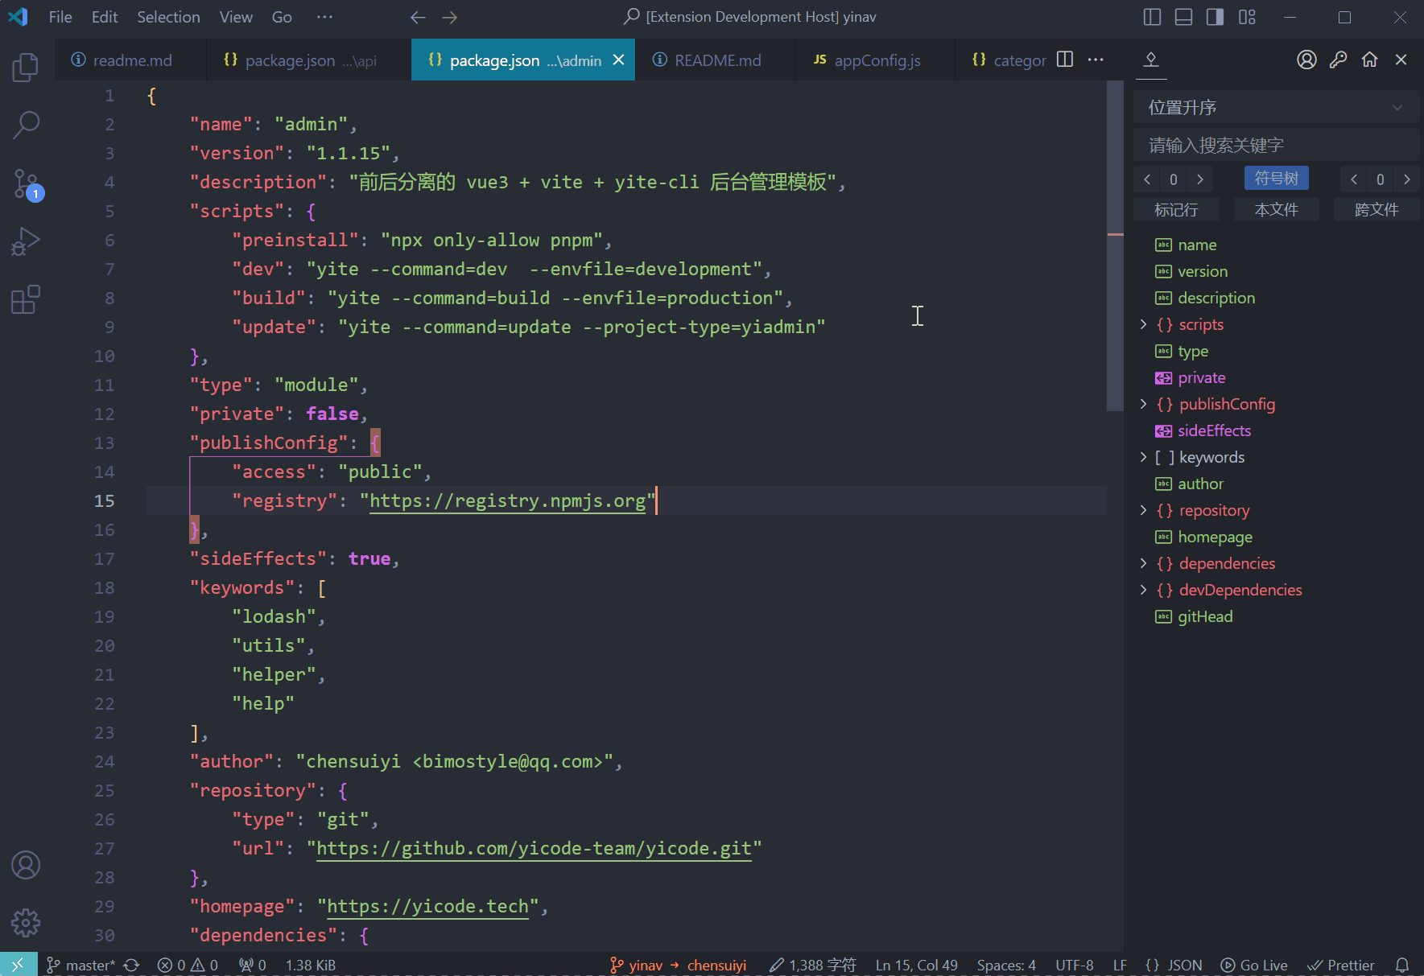Open Customize Layout icon

pyautogui.click(x=1247, y=17)
